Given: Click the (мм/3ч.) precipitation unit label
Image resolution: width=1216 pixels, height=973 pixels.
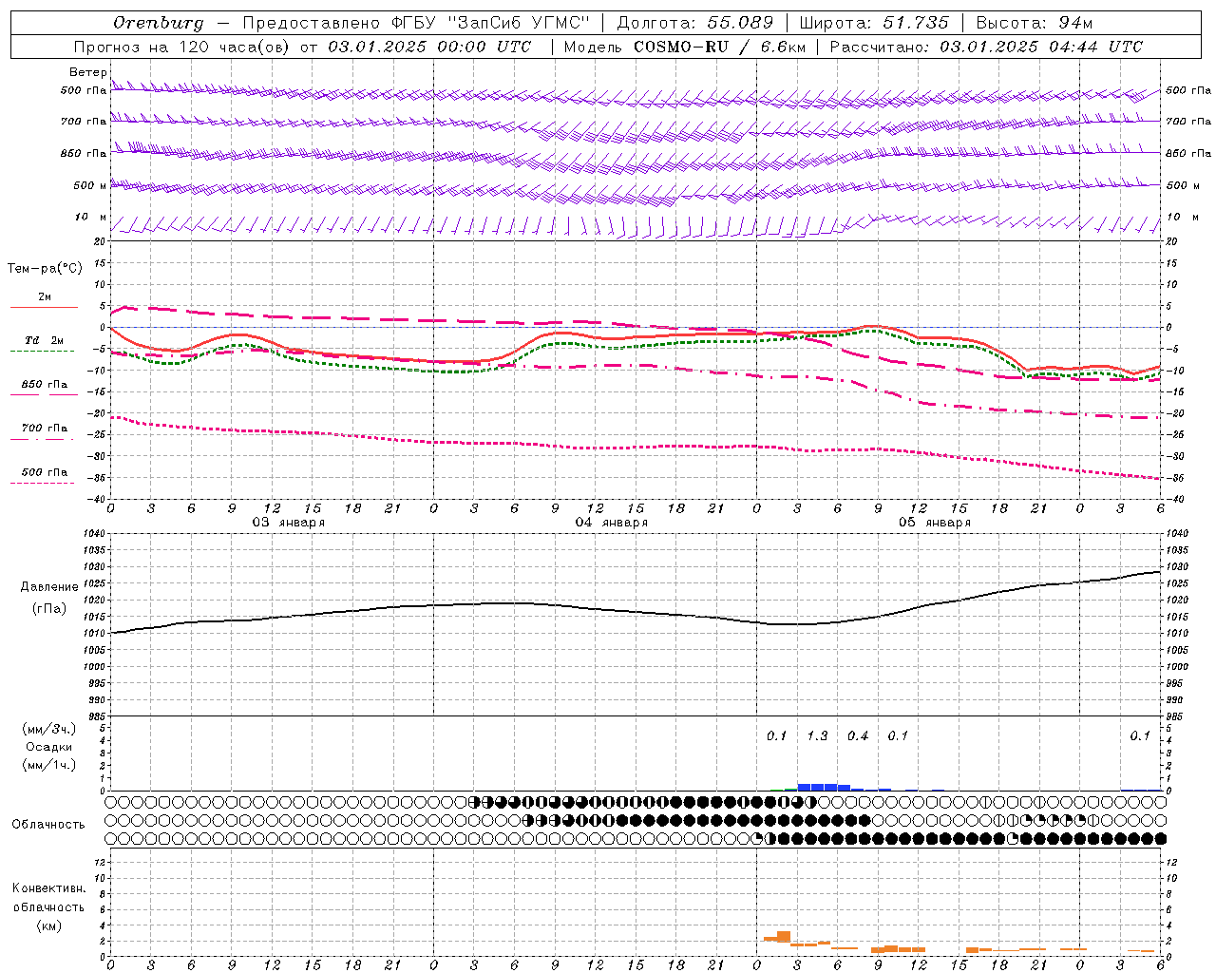Looking at the screenshot, I should pyautogui.click(x=49, y=729).
